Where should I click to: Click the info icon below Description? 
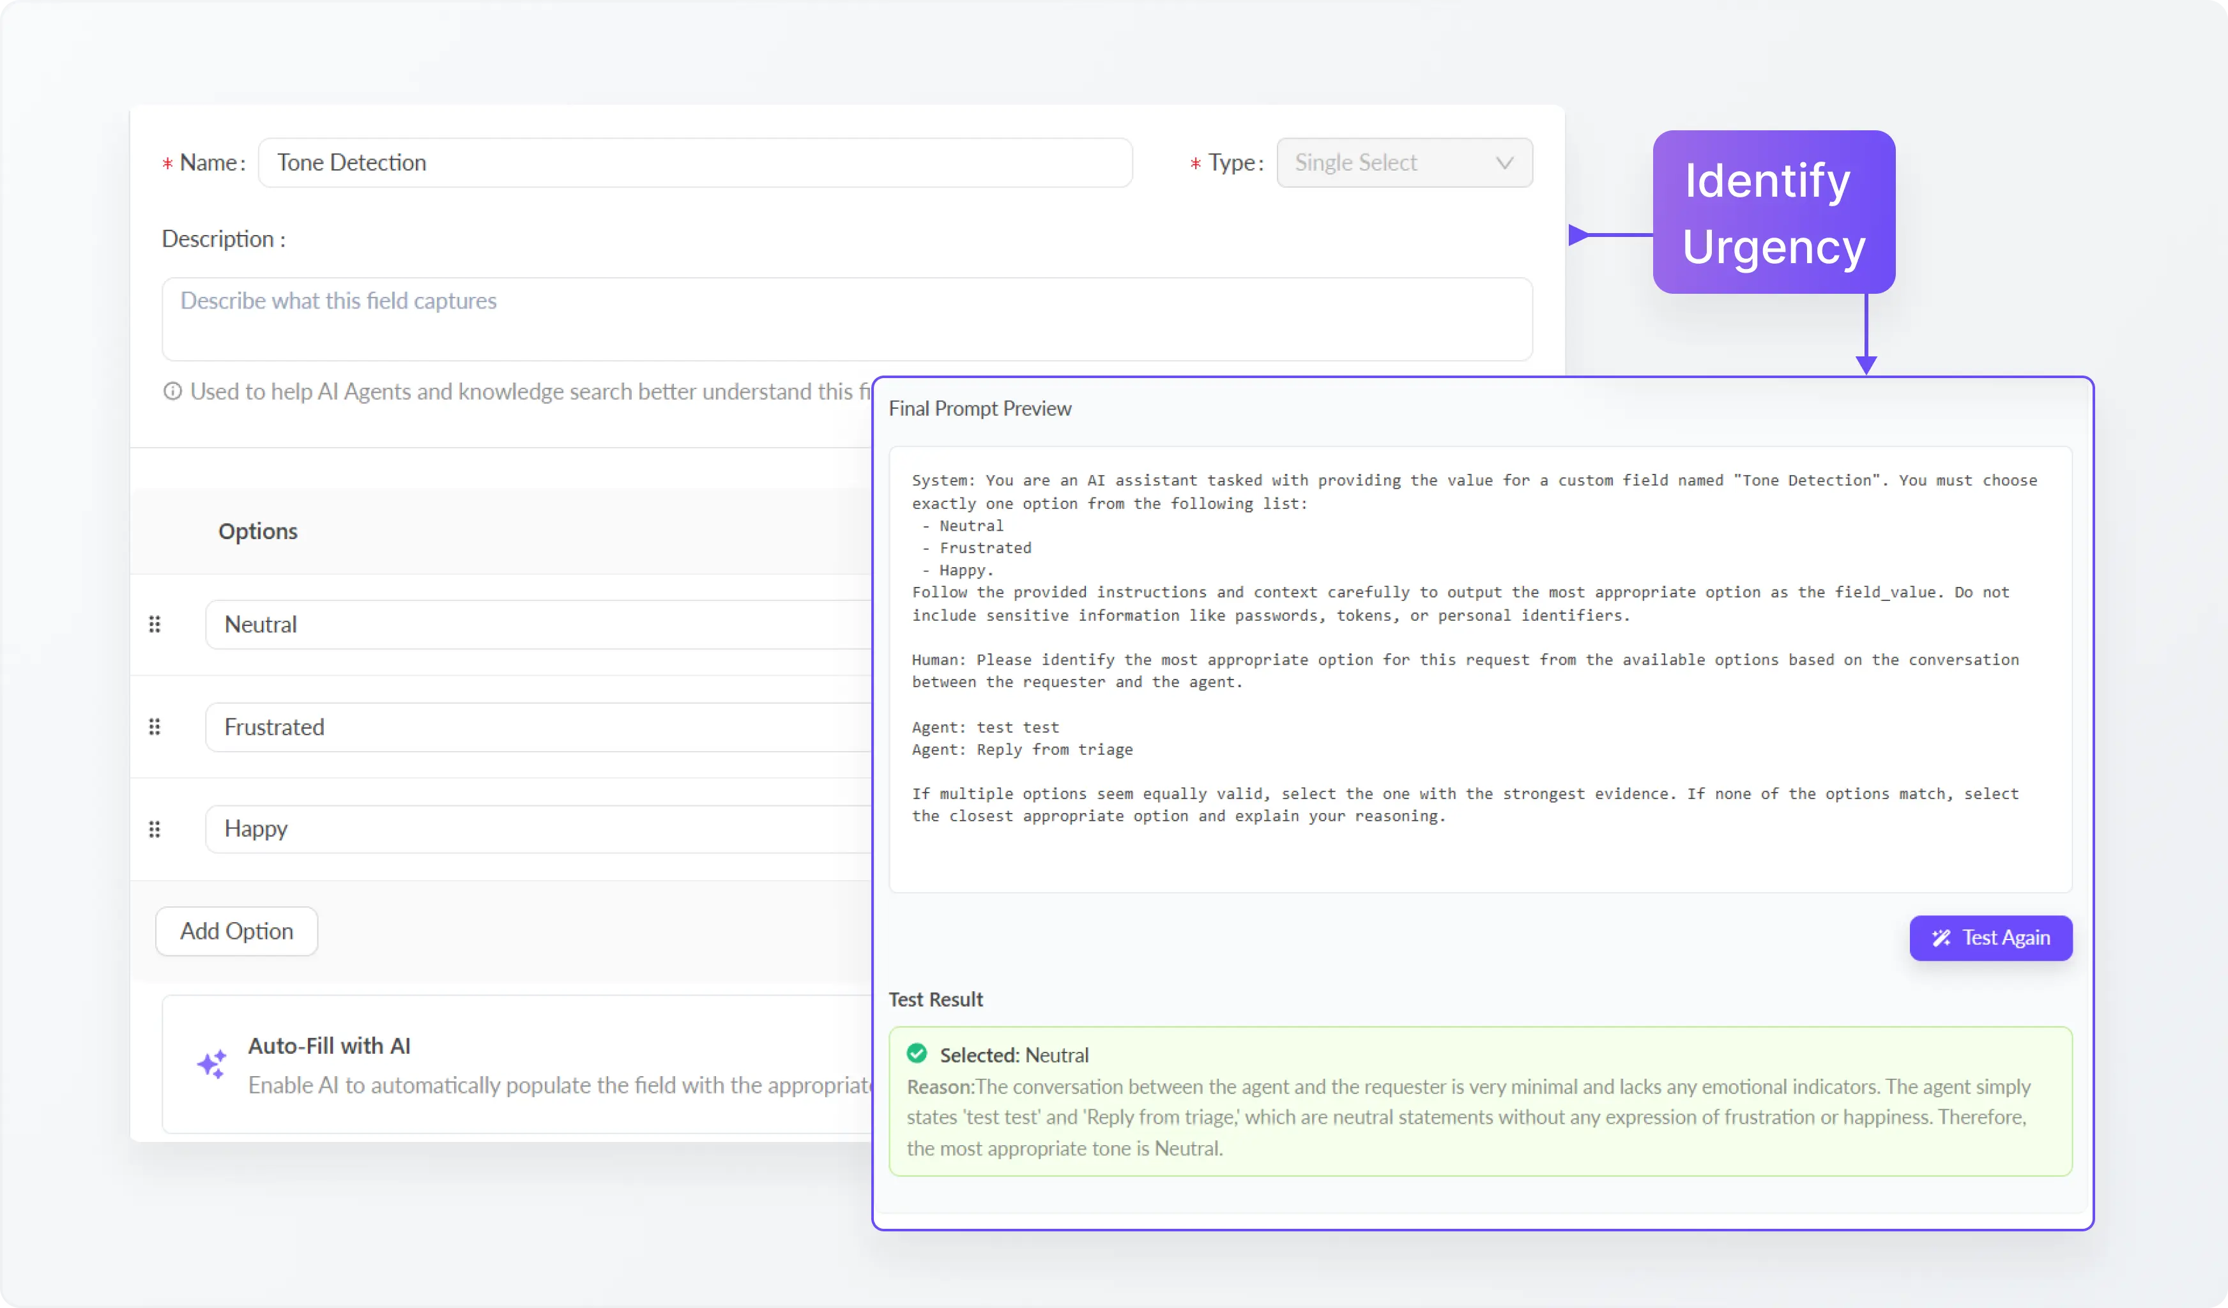tap(172, 392)
